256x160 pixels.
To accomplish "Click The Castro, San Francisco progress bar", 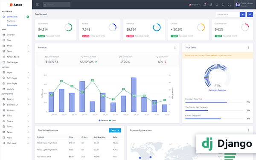I will point(214,111).
